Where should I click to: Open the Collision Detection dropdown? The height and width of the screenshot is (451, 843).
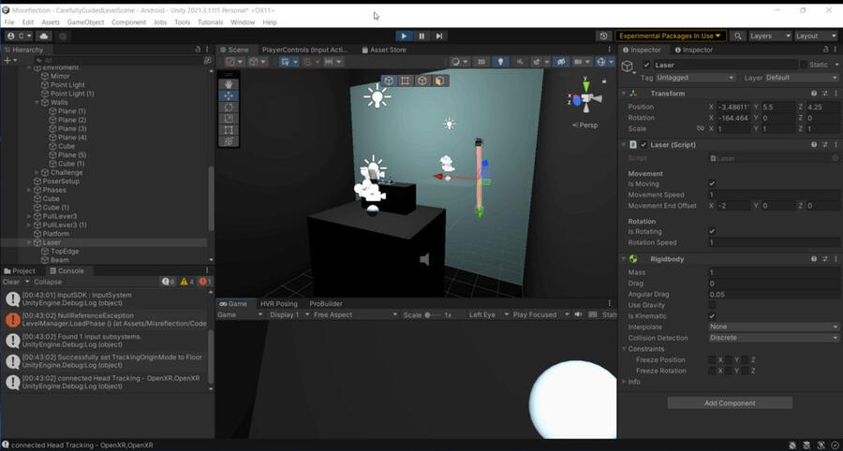[x=773, y=338]
